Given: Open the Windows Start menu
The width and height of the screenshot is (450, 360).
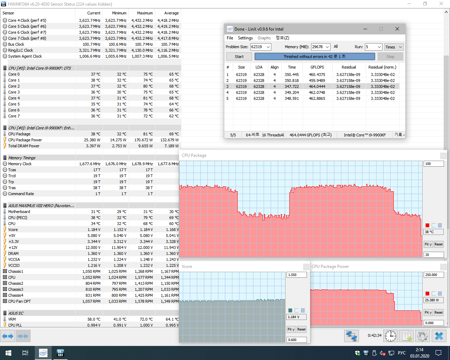Looking at the screenshot, I should point(8,353).
